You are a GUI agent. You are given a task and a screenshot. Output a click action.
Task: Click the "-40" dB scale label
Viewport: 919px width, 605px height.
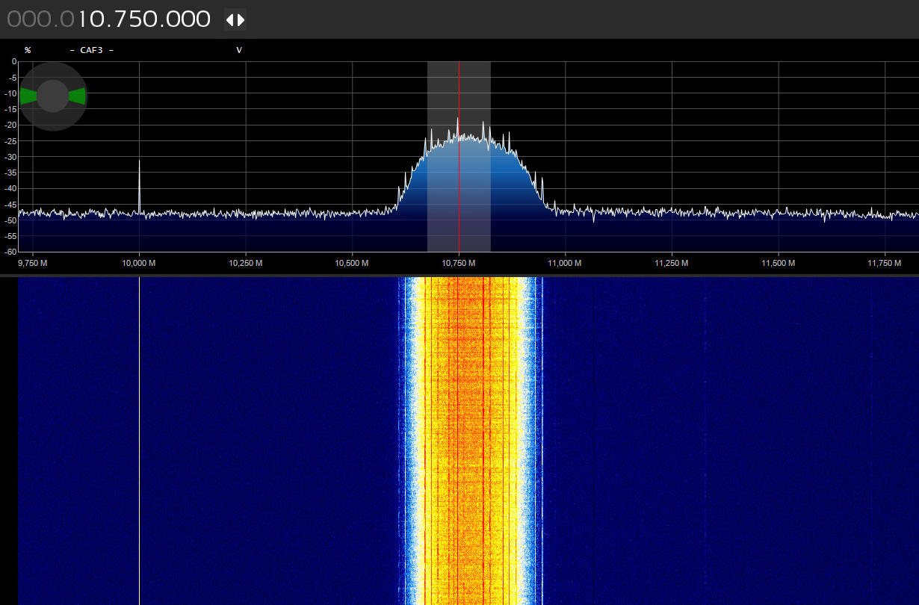pos(11,188)
